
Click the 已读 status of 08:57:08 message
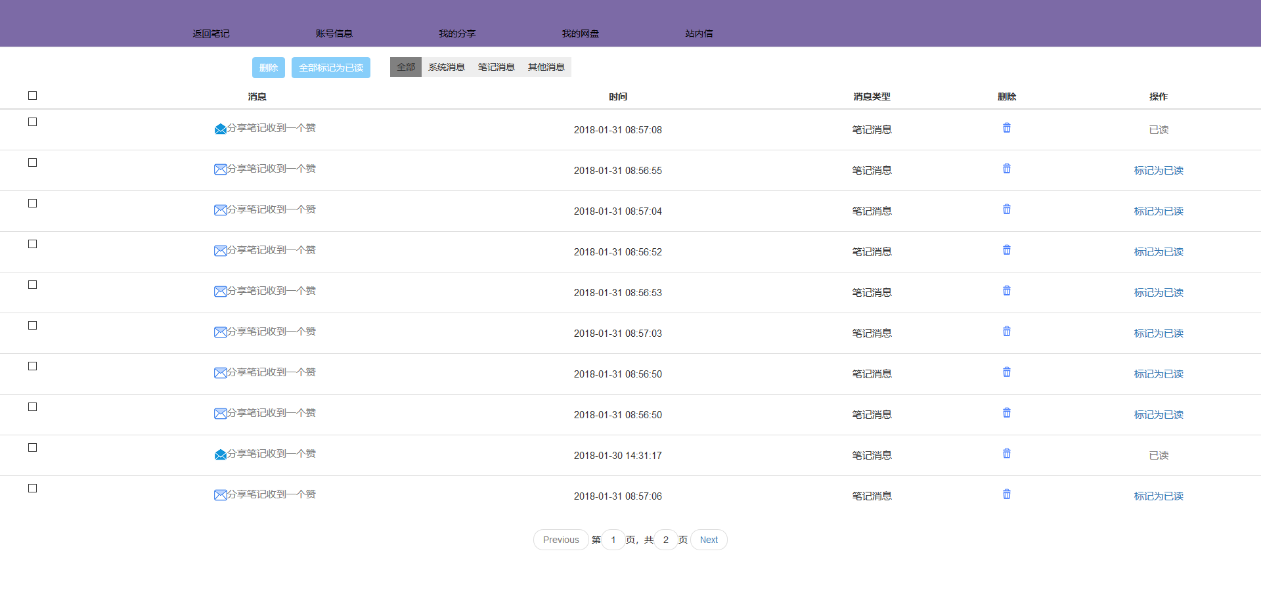click(1159, 129)
